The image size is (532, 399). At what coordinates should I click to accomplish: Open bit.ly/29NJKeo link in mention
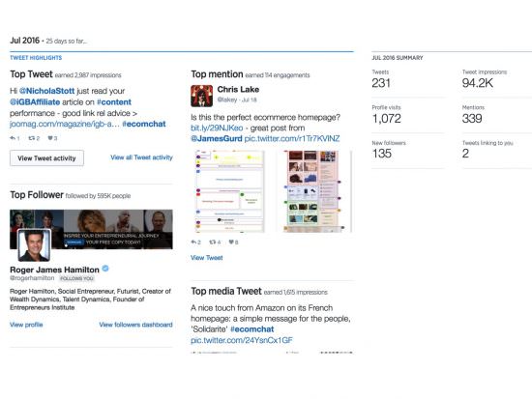point(217,128)
